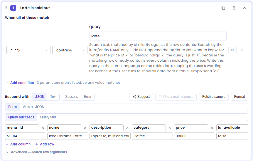The height and width of the screenshot is (161, 253).
Task: Remove the category column
Action: 170,128
